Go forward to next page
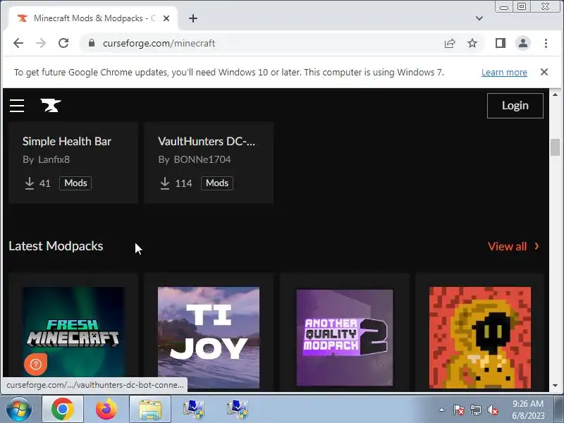564x423 pixels. coord(41,43)
